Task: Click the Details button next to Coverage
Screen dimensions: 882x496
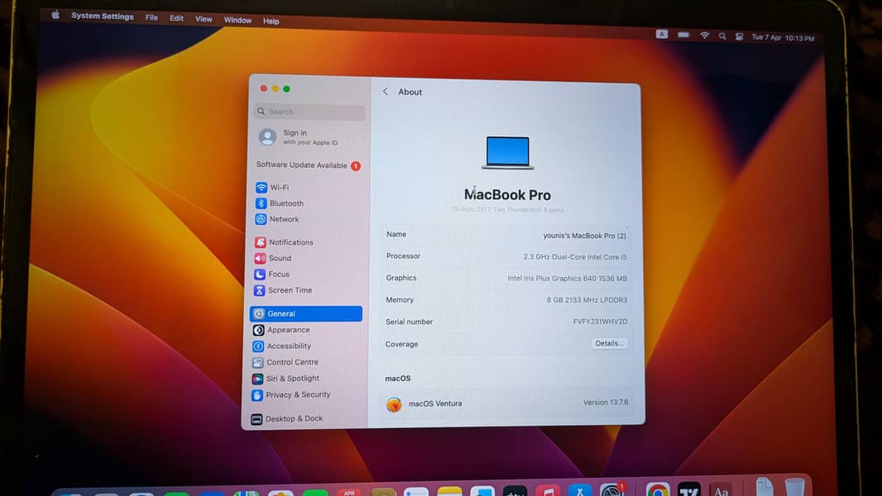Action: tap(609, 343)
